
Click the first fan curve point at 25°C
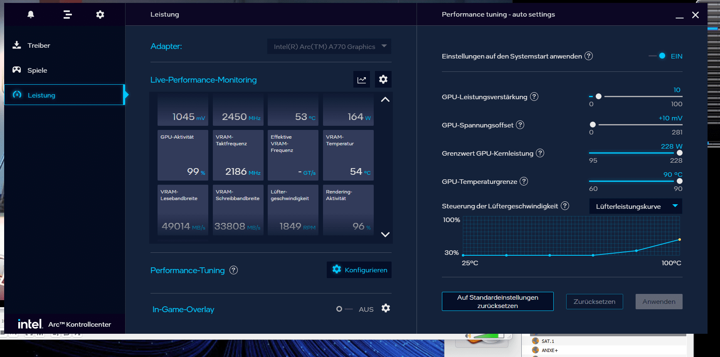click(463, 255)
